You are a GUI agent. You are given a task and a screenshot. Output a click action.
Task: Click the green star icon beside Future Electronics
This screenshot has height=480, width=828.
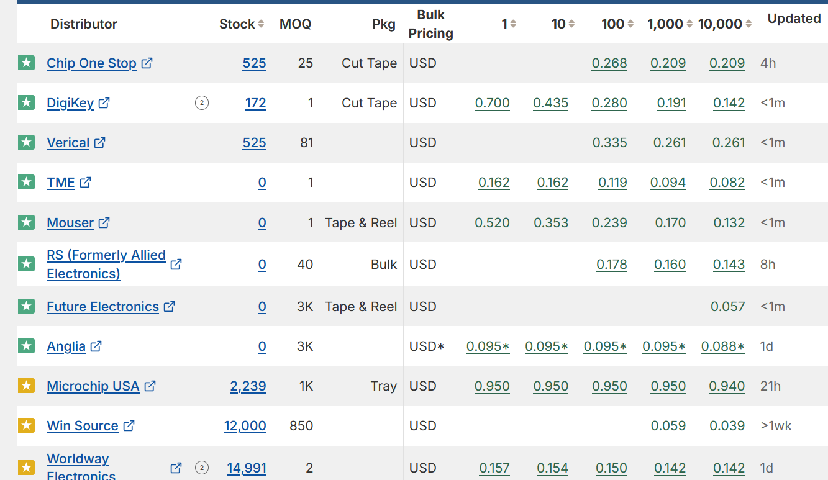pyautogui.click(x=26, y=306)
